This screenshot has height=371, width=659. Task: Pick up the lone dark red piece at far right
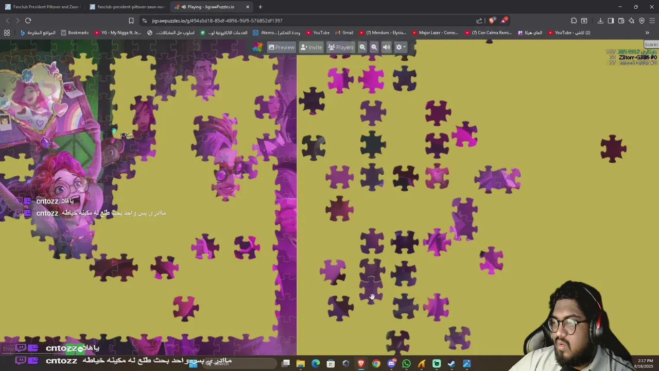click(613, 149)
